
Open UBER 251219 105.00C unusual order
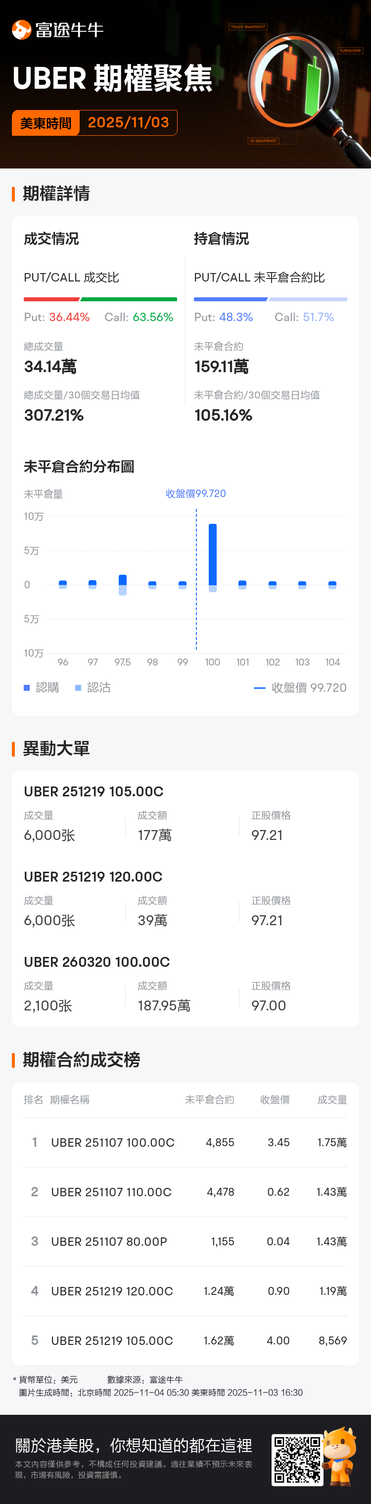94,791
